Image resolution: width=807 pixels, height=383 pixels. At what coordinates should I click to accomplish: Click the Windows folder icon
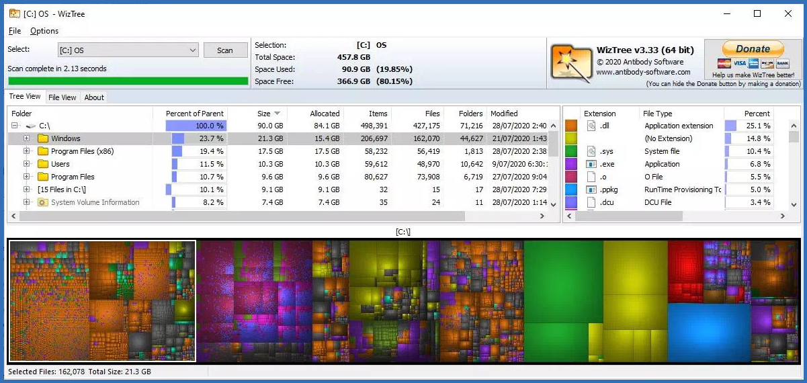[43, 138]
